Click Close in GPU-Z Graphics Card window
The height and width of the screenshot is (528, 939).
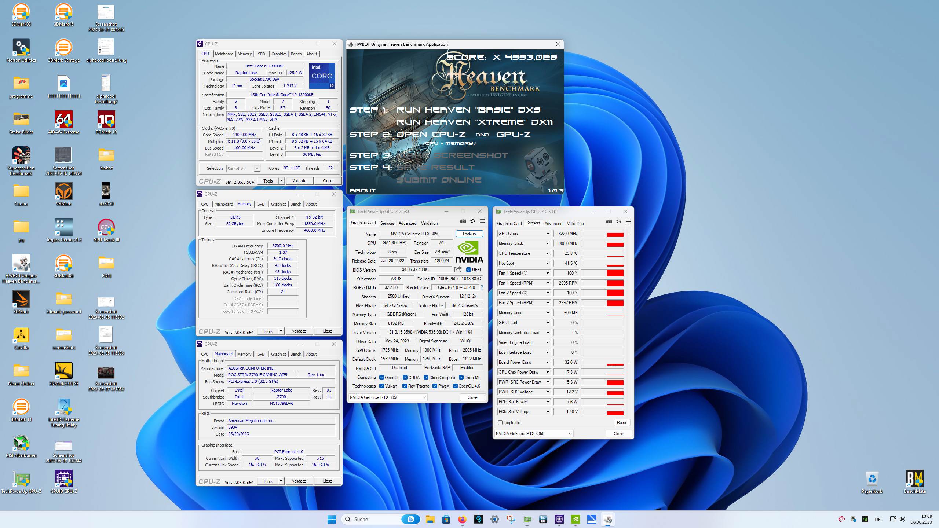pos(472,397)
